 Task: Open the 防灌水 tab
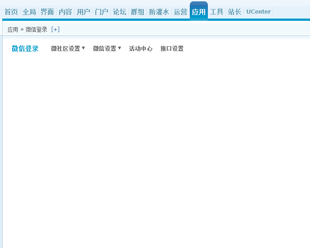tap(159, 12)
